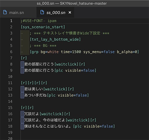The image size is (149, 140).
Task: Click [waitclick] on line 8
Action: [x=66, y=64]
